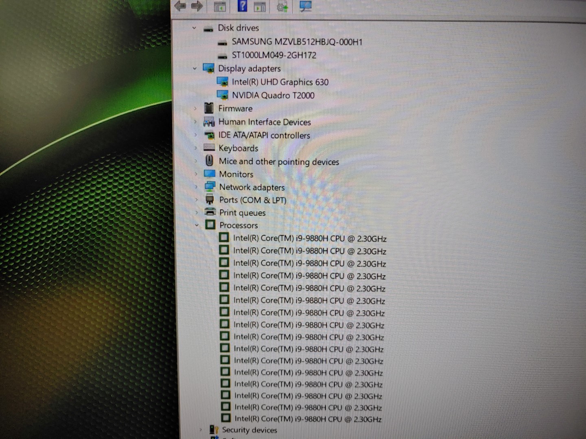Select the Network adapters category icon
The width and height of the screenshot is (586, 439).
[x=210, y=187]
